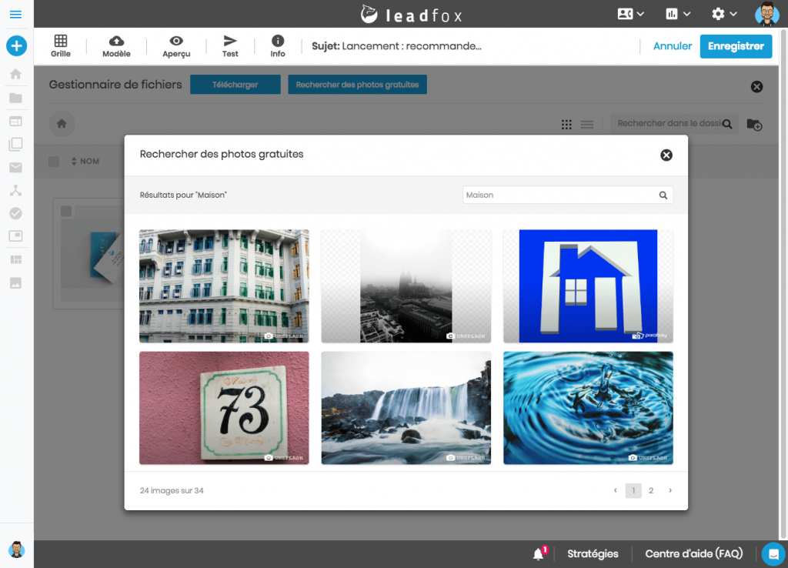Viewport: 788px width, 568px height.
Task: Click the blue plus create button
Action: point(16,45)
